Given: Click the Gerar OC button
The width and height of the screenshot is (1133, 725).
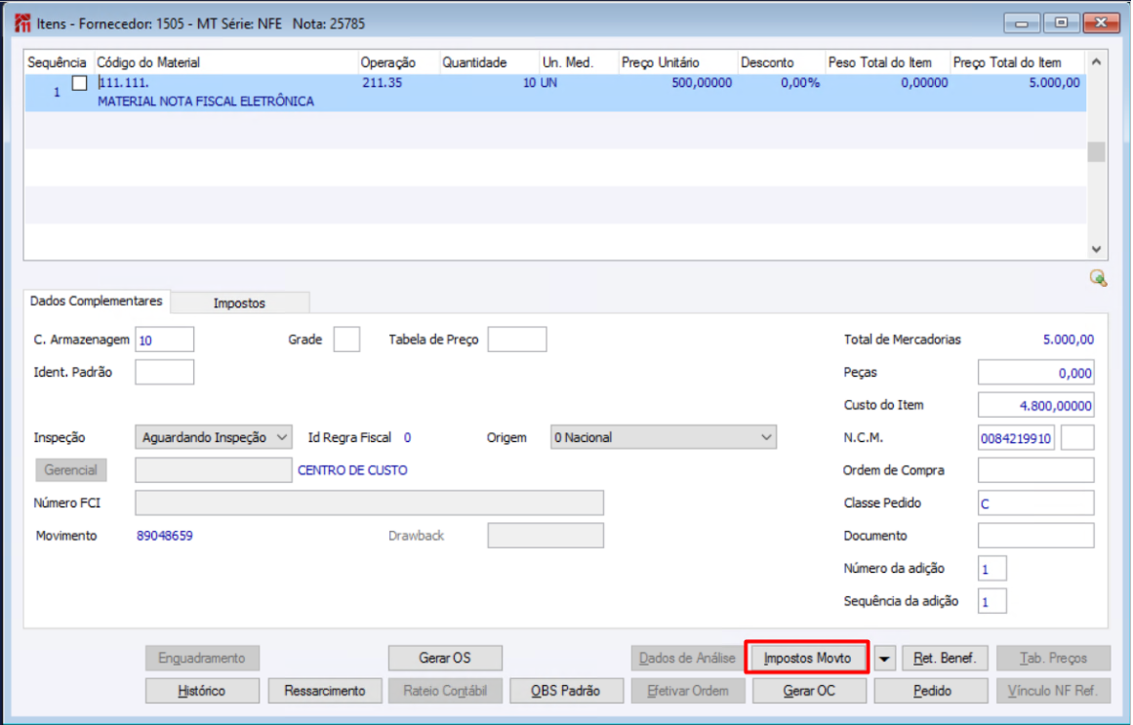Looking at the screenshot, I should click(x=809, y=691).
